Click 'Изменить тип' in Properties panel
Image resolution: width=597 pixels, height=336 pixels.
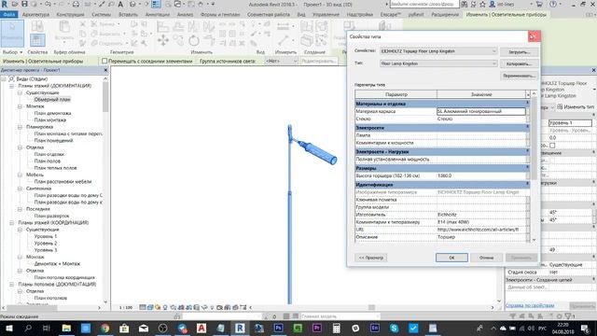pyautogui.click(x=576, y=107)
